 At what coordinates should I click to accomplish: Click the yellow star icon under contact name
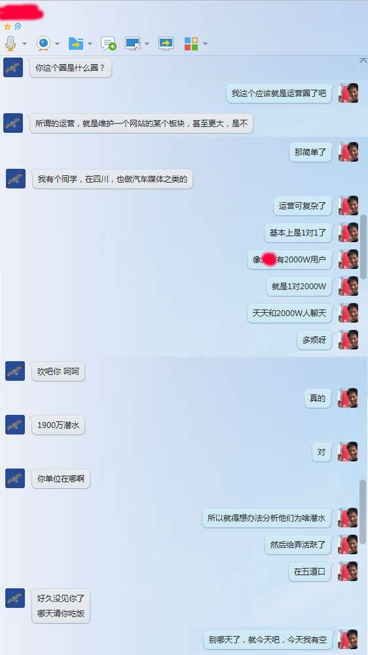point(7,26)
